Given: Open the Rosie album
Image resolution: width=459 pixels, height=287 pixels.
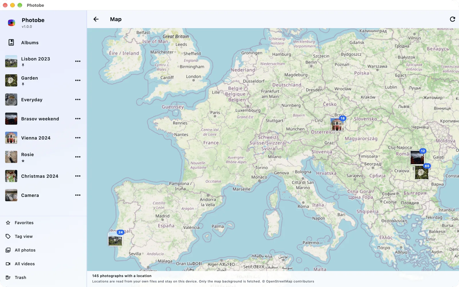Looking at the screenshot, I should coord(43,157).
